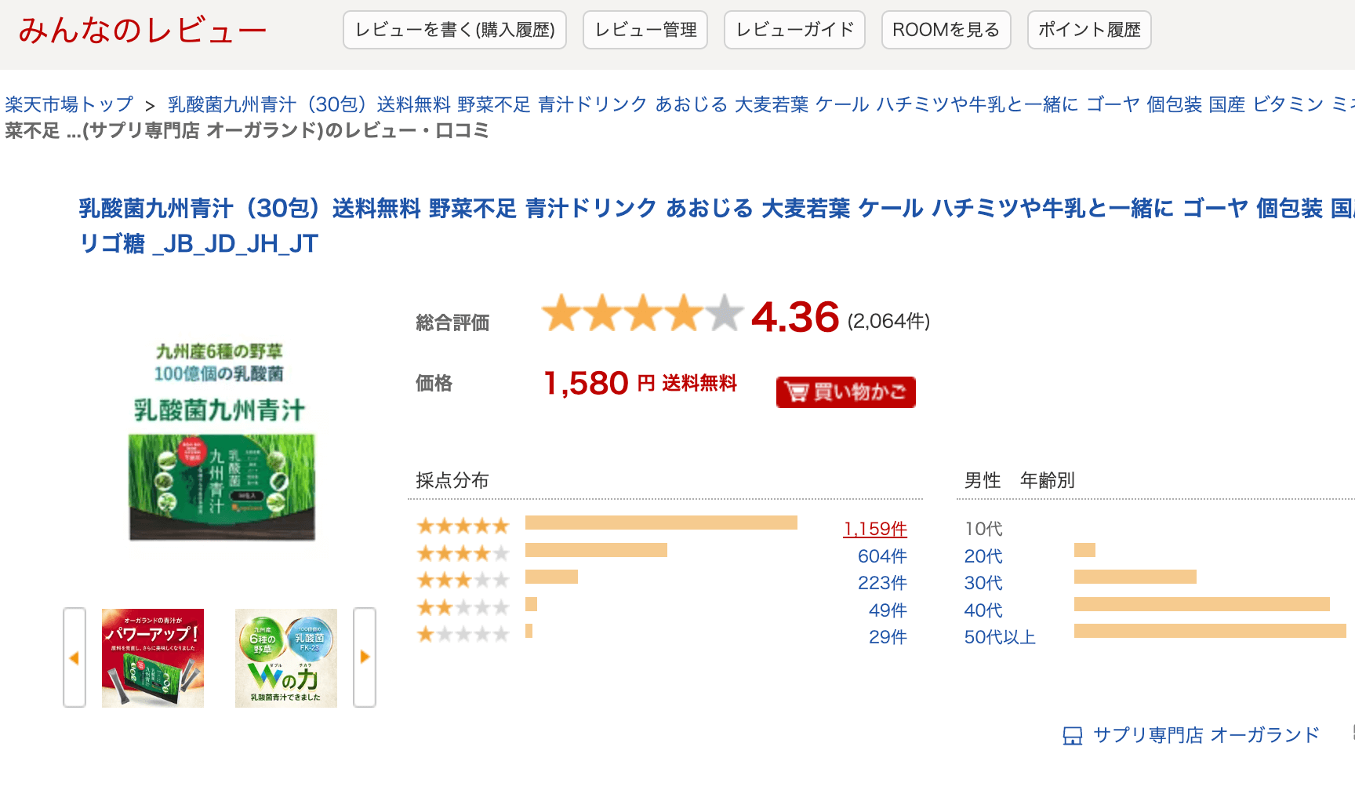Select the 50代以上 age group link

click(x=1000, y=637)
